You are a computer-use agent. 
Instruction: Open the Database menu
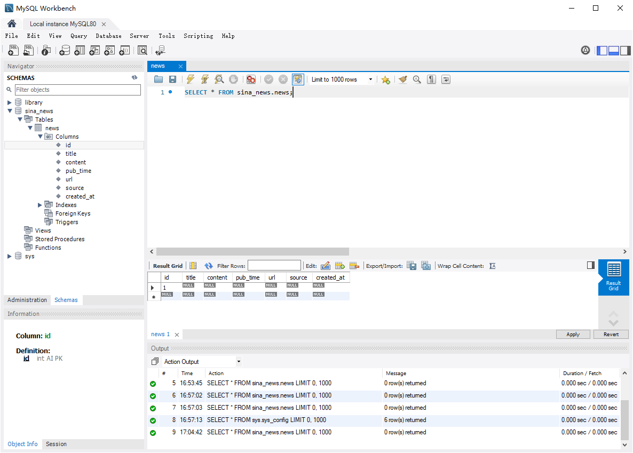pos(108,36)
